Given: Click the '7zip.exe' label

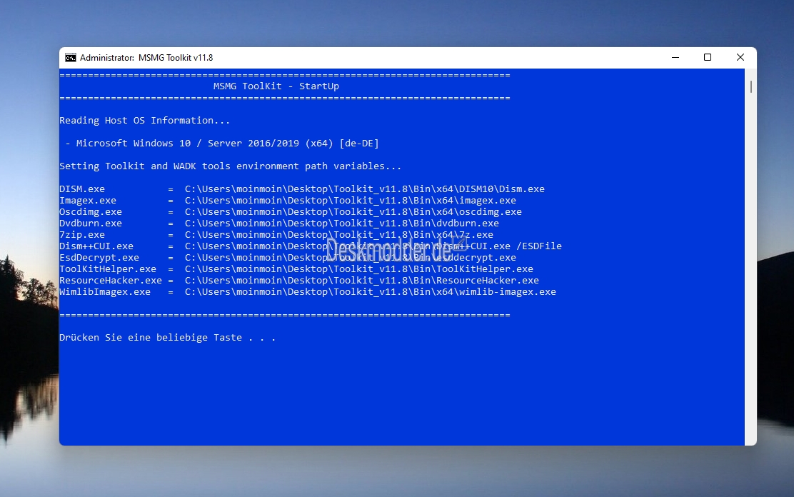Looking at the screenshot, I should click(x=82, y=235).
